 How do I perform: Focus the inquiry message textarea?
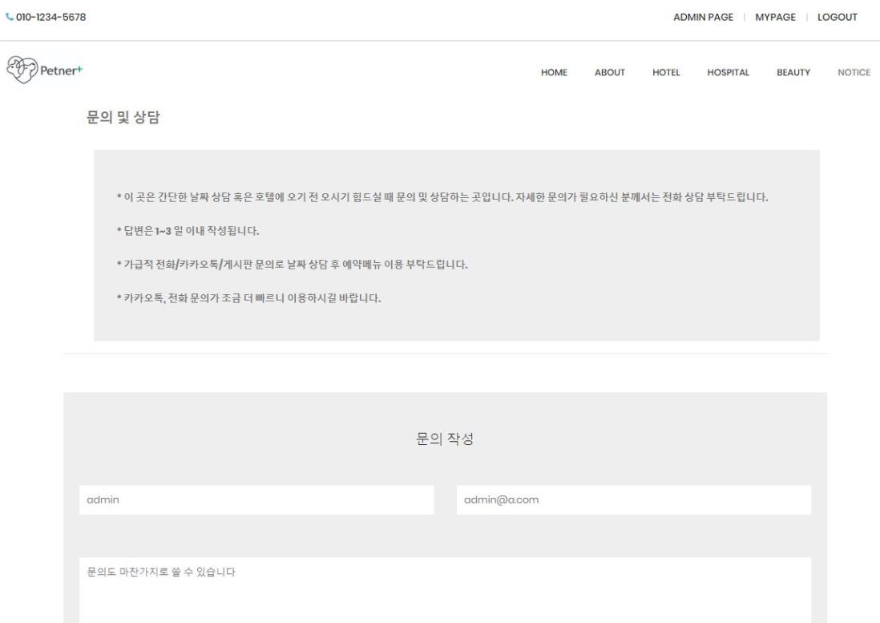pyautogui.click(x=445, y=590)
